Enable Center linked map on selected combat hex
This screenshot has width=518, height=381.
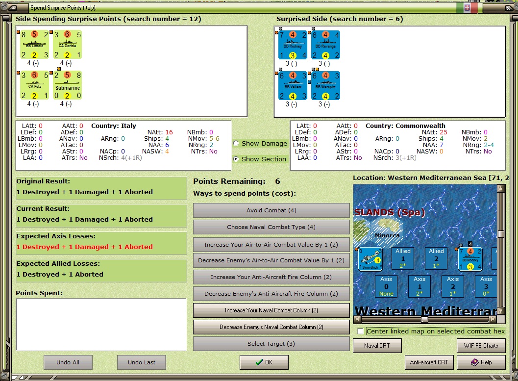pos(360,331)
